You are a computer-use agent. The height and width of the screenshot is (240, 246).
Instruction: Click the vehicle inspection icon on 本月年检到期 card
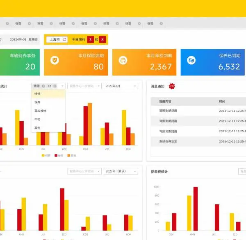coord(123,60)
